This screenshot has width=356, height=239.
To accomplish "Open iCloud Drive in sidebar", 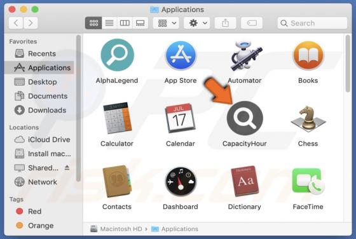I will tap(39, 139).
